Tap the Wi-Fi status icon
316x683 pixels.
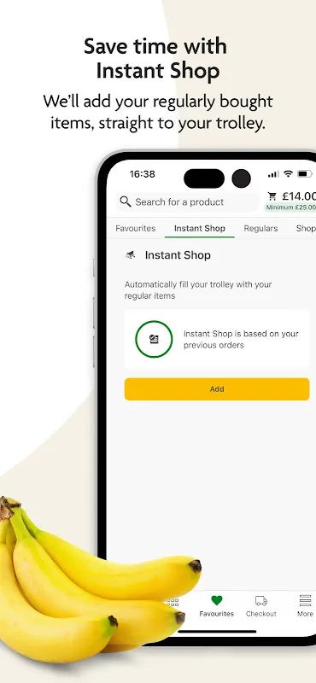click(288, 174)
